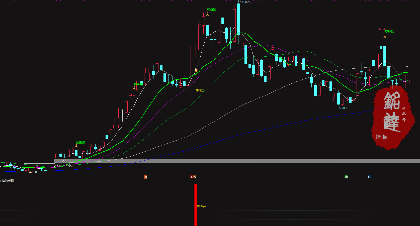This screenshot has height=226, width=420.
Task: Click the running-man icon near 96.84
Action: click(x=385, y=36)
